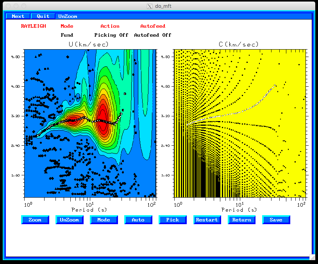Click the white-dotted group velocity pick curve
The image size is (318, 264).
coord(81,119)
